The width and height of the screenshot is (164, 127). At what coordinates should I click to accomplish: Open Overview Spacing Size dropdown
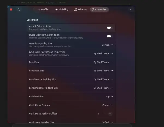coord(107,45)
